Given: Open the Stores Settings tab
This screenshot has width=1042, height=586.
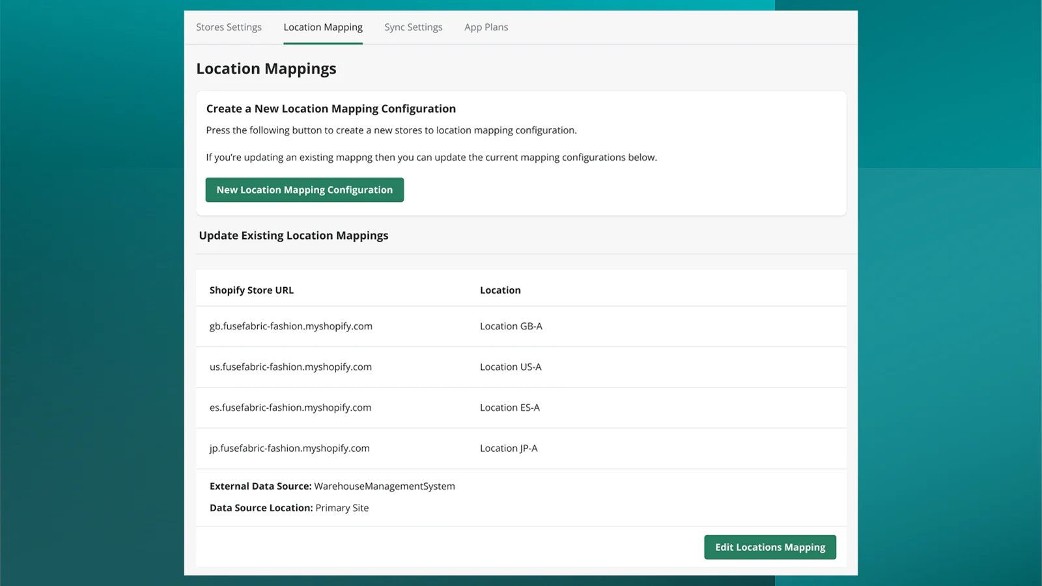Looking at the screenshot, I should [x=229, y=27].
